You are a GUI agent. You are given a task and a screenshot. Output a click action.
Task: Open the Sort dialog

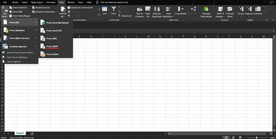(x=104, y=11)
